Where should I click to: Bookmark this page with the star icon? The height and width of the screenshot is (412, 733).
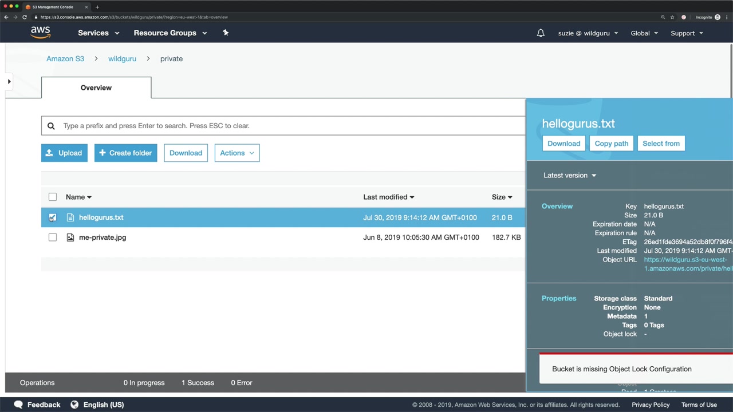(672, 17)
